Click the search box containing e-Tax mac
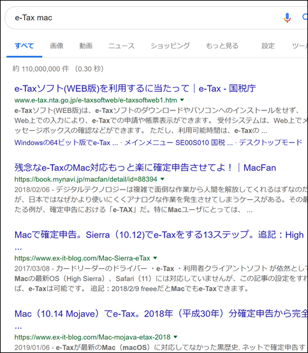308x353 pixels. point(156,18)
